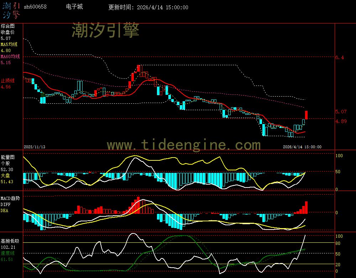
Task: Select the 5.07 current price axis label
Action: (341, 112)
